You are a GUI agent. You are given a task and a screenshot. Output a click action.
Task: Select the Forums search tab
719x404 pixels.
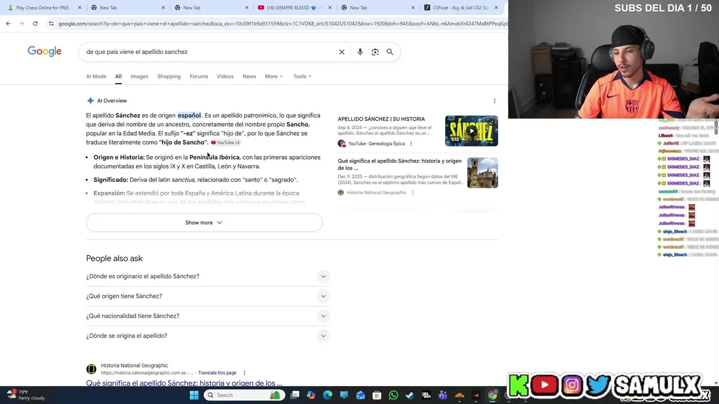click(x=199, y=76)
